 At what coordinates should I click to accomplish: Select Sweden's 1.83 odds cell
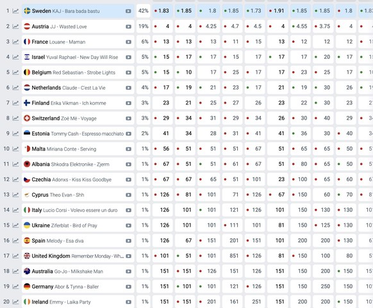click(163, 11)
